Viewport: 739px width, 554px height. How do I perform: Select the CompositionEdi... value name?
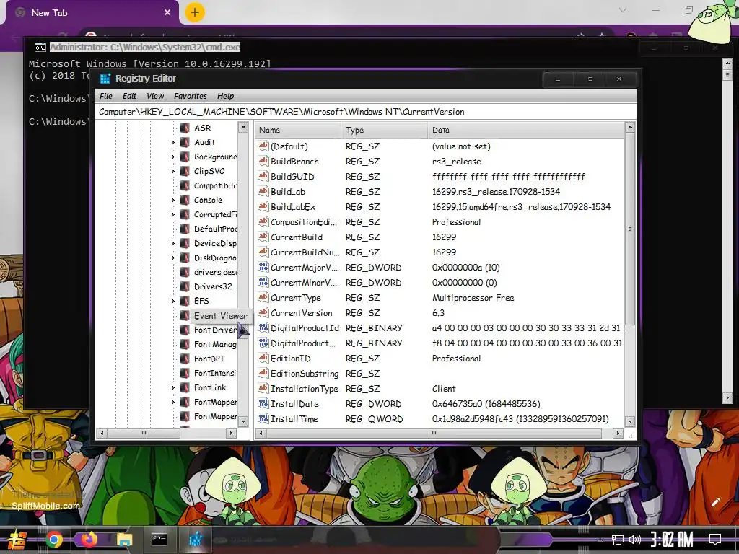(304, 222)
